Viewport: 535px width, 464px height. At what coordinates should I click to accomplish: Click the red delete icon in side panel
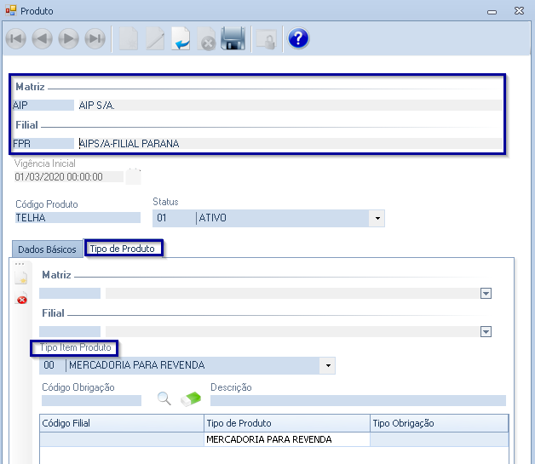coord(21,299)
